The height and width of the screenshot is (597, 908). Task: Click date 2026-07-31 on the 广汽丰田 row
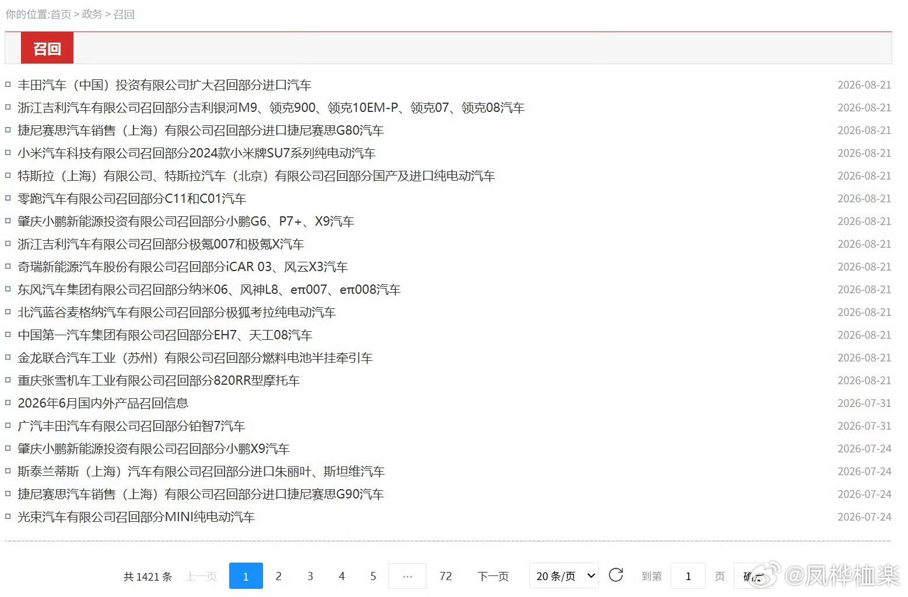point(864,426)
